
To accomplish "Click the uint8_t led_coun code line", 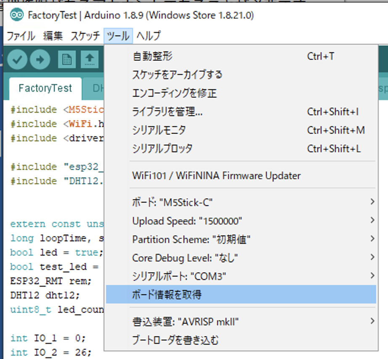I will (57, 309).
